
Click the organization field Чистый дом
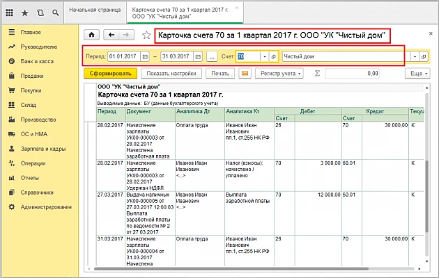tap(346, 57)
